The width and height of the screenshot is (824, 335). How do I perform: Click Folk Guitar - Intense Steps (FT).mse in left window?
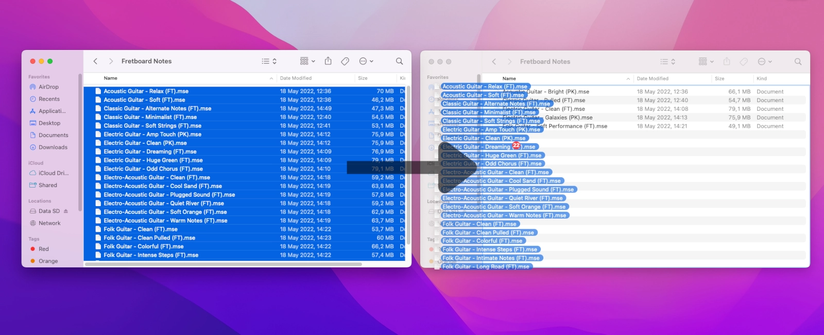click(151, 255)
